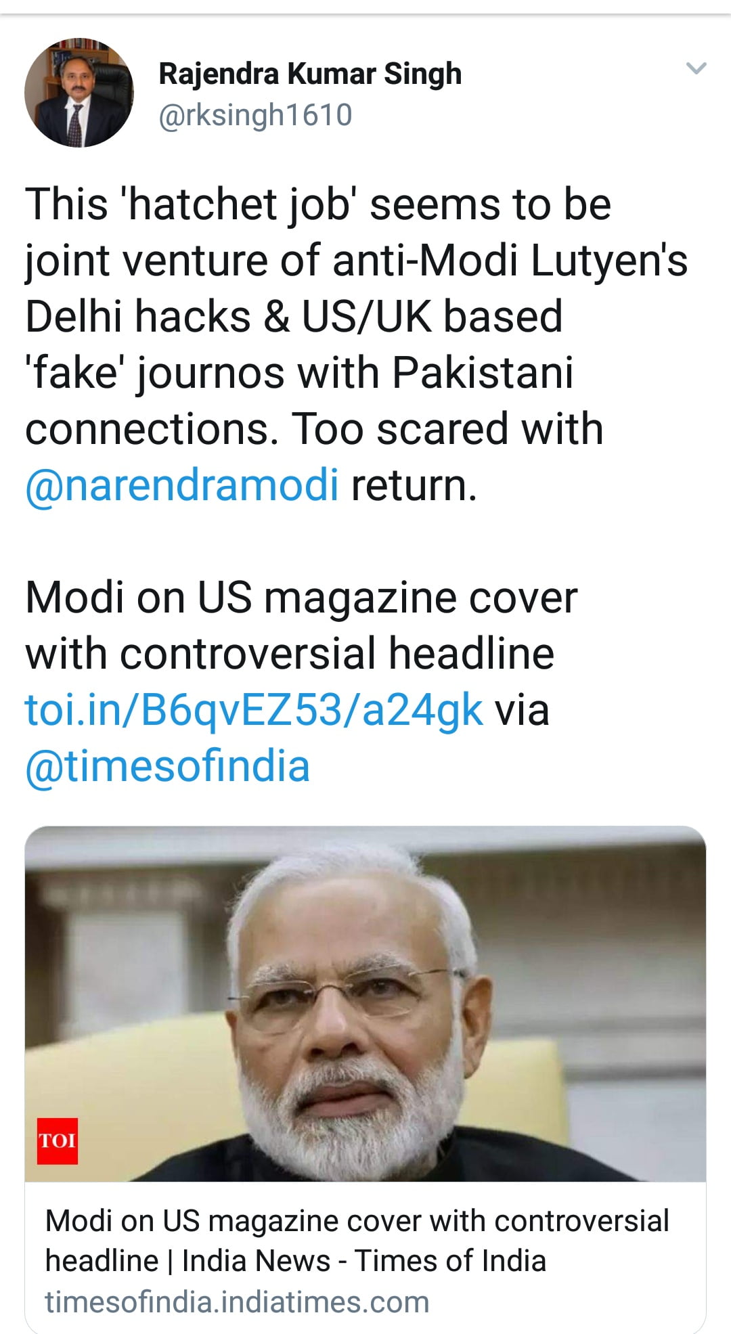Open the @narendramodi mention

(182, 485)
